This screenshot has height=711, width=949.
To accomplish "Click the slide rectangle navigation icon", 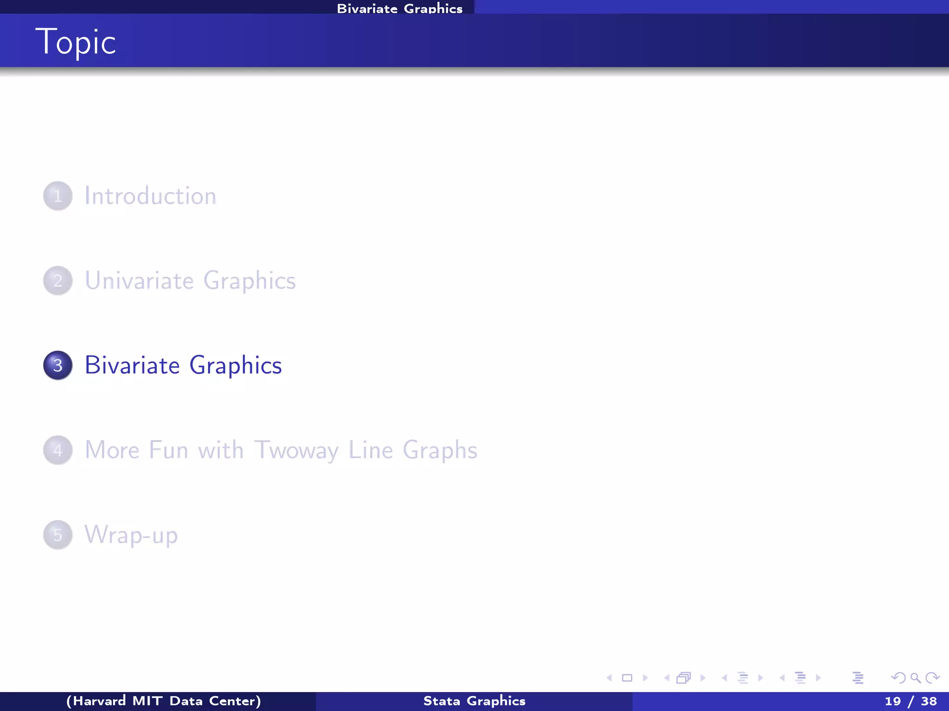I will (x=627, y=678).
